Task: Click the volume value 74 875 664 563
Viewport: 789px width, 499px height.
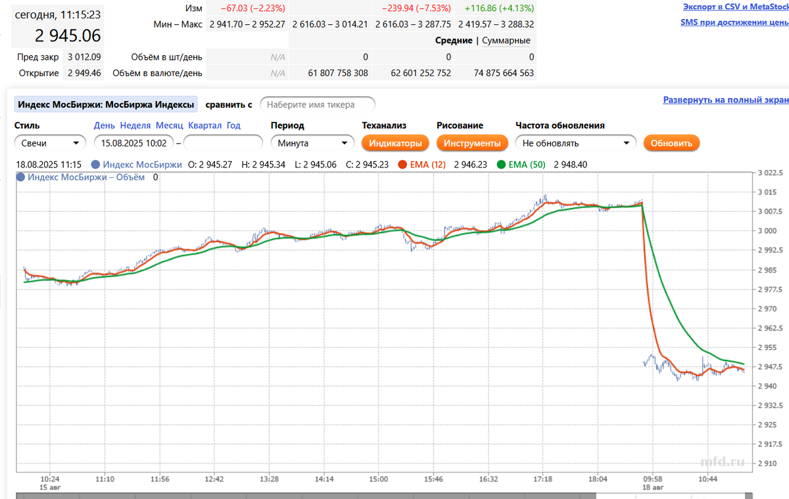Action: 504,73
